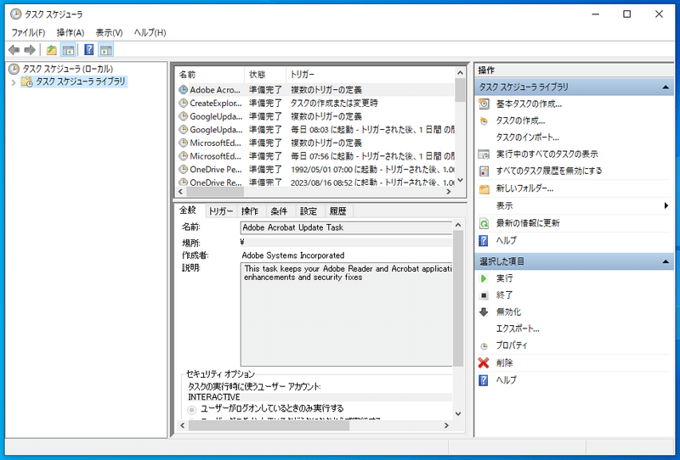Click the green 実行 play icon
Viewport: 680px width, 460px height.
tap(484, 278)
